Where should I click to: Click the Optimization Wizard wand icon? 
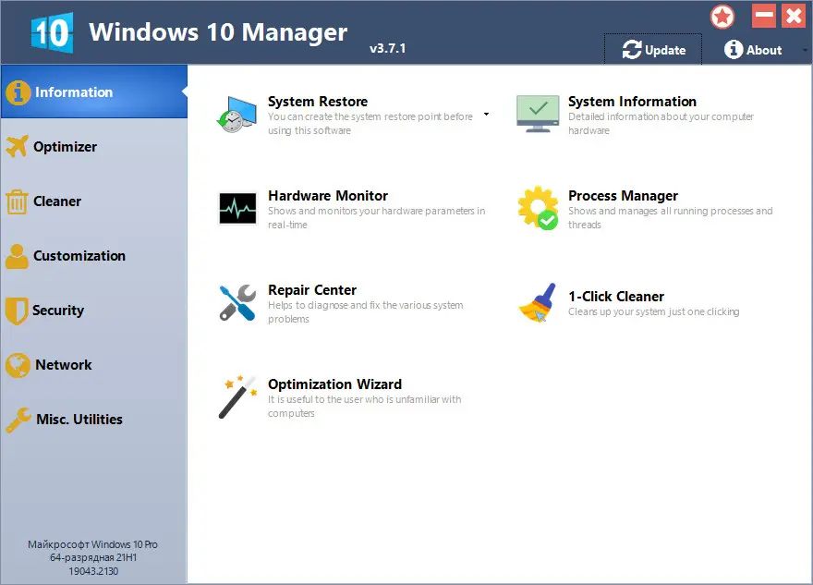coord(238,396)
